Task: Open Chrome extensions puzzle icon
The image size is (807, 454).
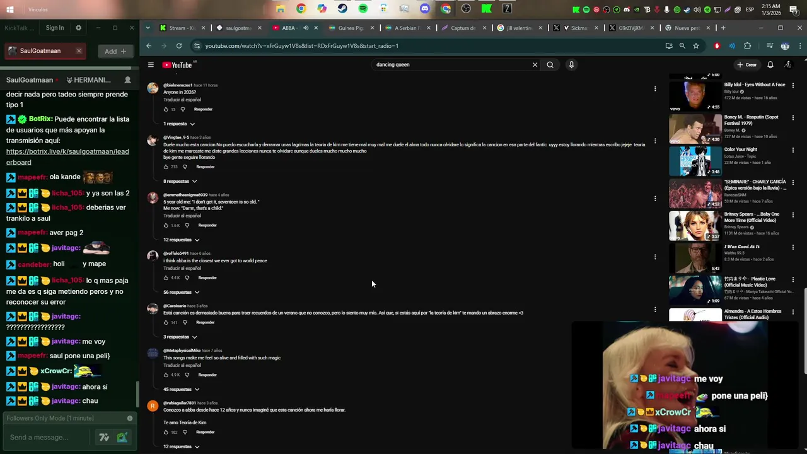Action: [x=748, y=46]
